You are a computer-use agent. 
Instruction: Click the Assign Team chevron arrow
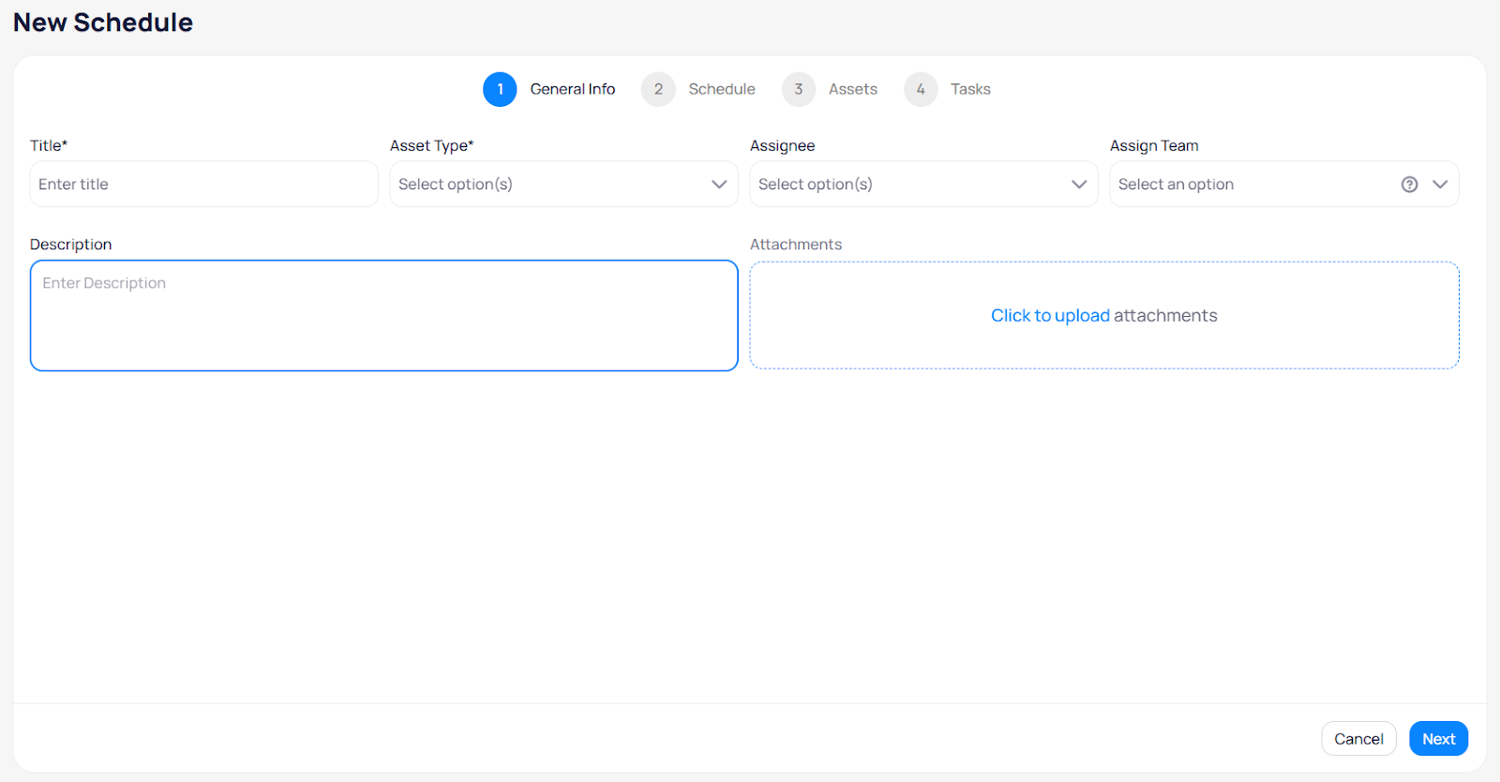point(1440,185)
